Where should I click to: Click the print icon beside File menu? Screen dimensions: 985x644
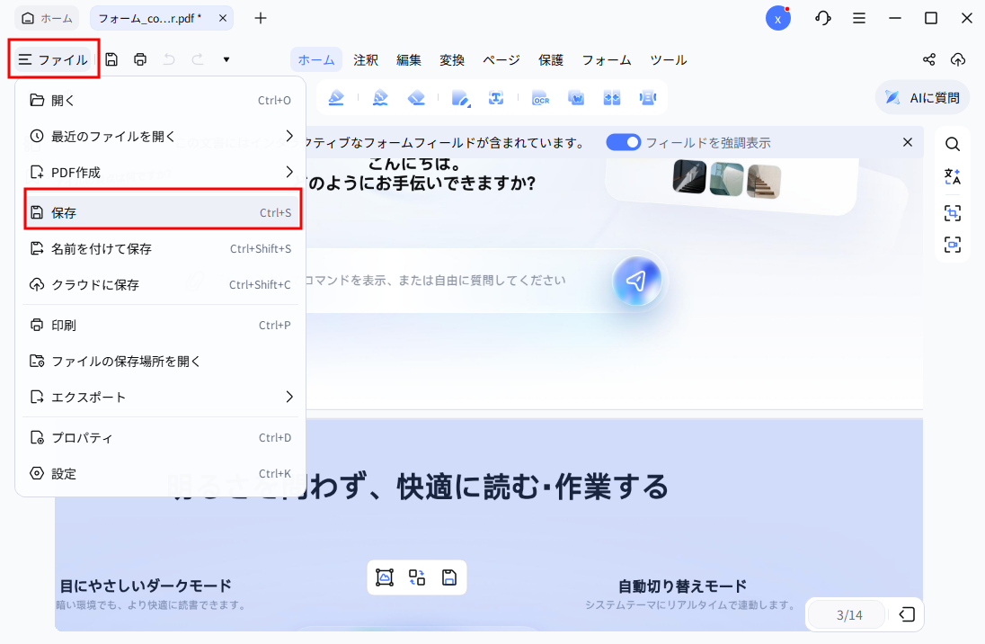coord(140,59)
